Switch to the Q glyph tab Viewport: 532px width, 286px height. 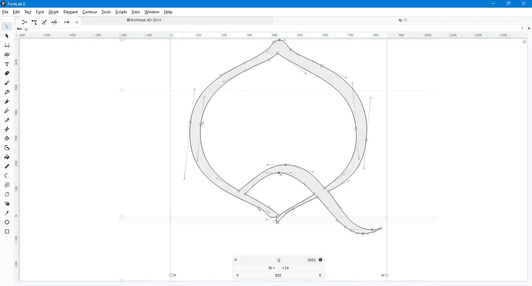tap(403, 20)
